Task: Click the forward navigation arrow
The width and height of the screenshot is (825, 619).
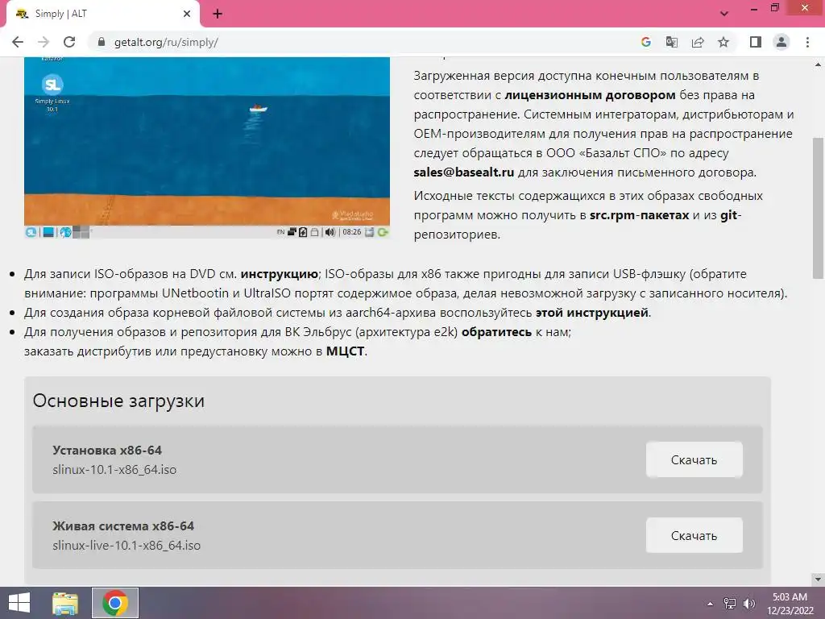Action: [x=44, y=42]
